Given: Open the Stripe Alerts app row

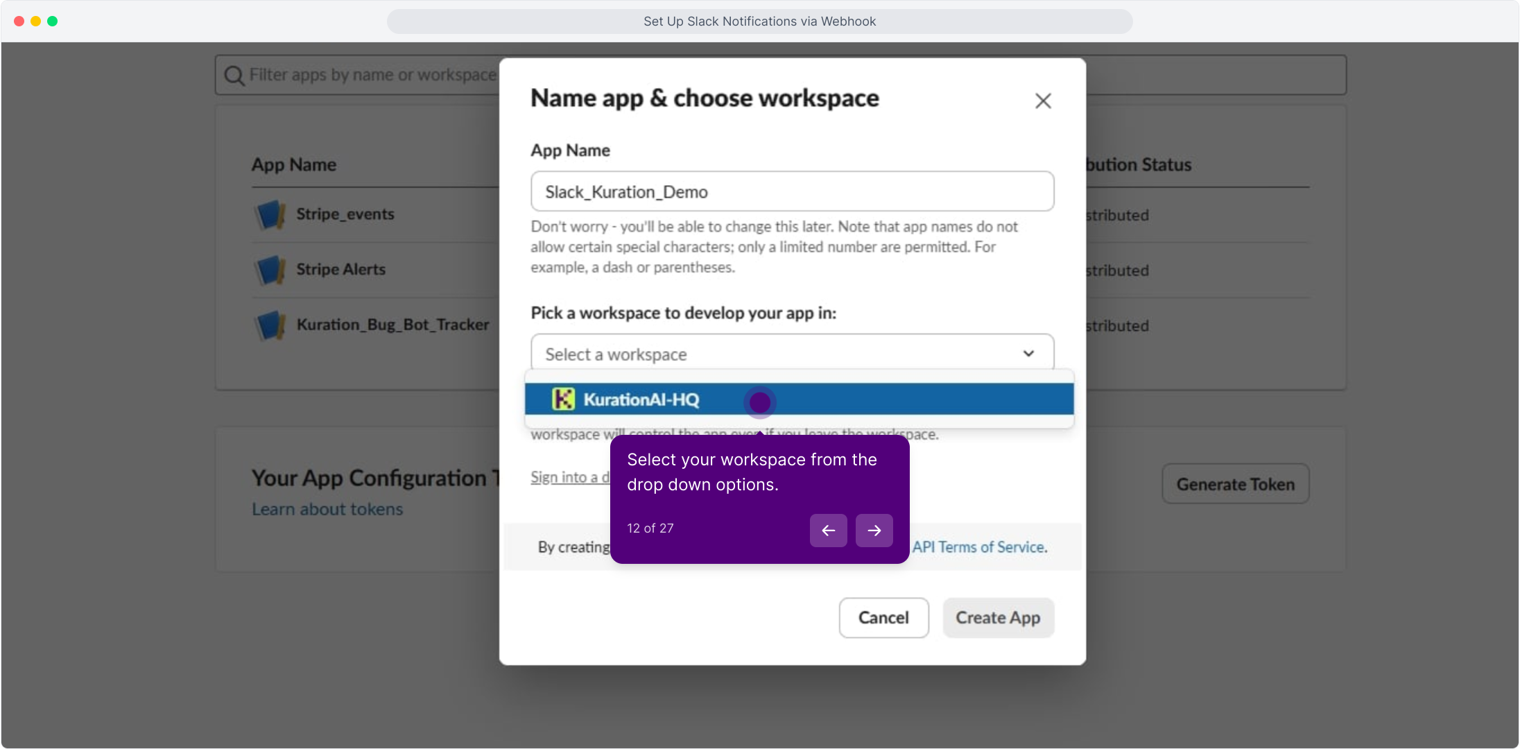Looking at the screenshot, I should pos(374,270).
